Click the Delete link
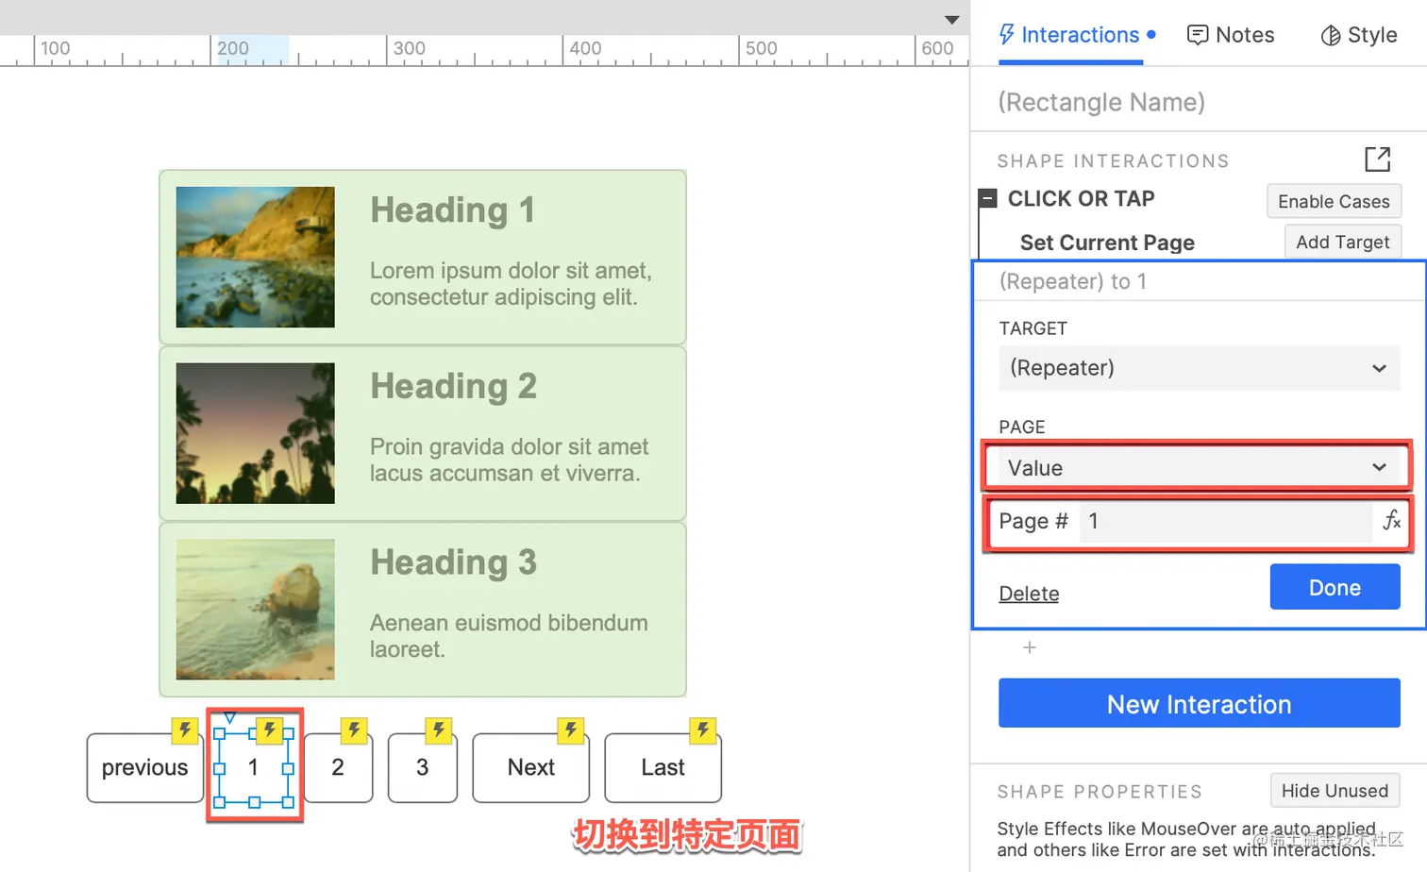 click(1029, 594)
